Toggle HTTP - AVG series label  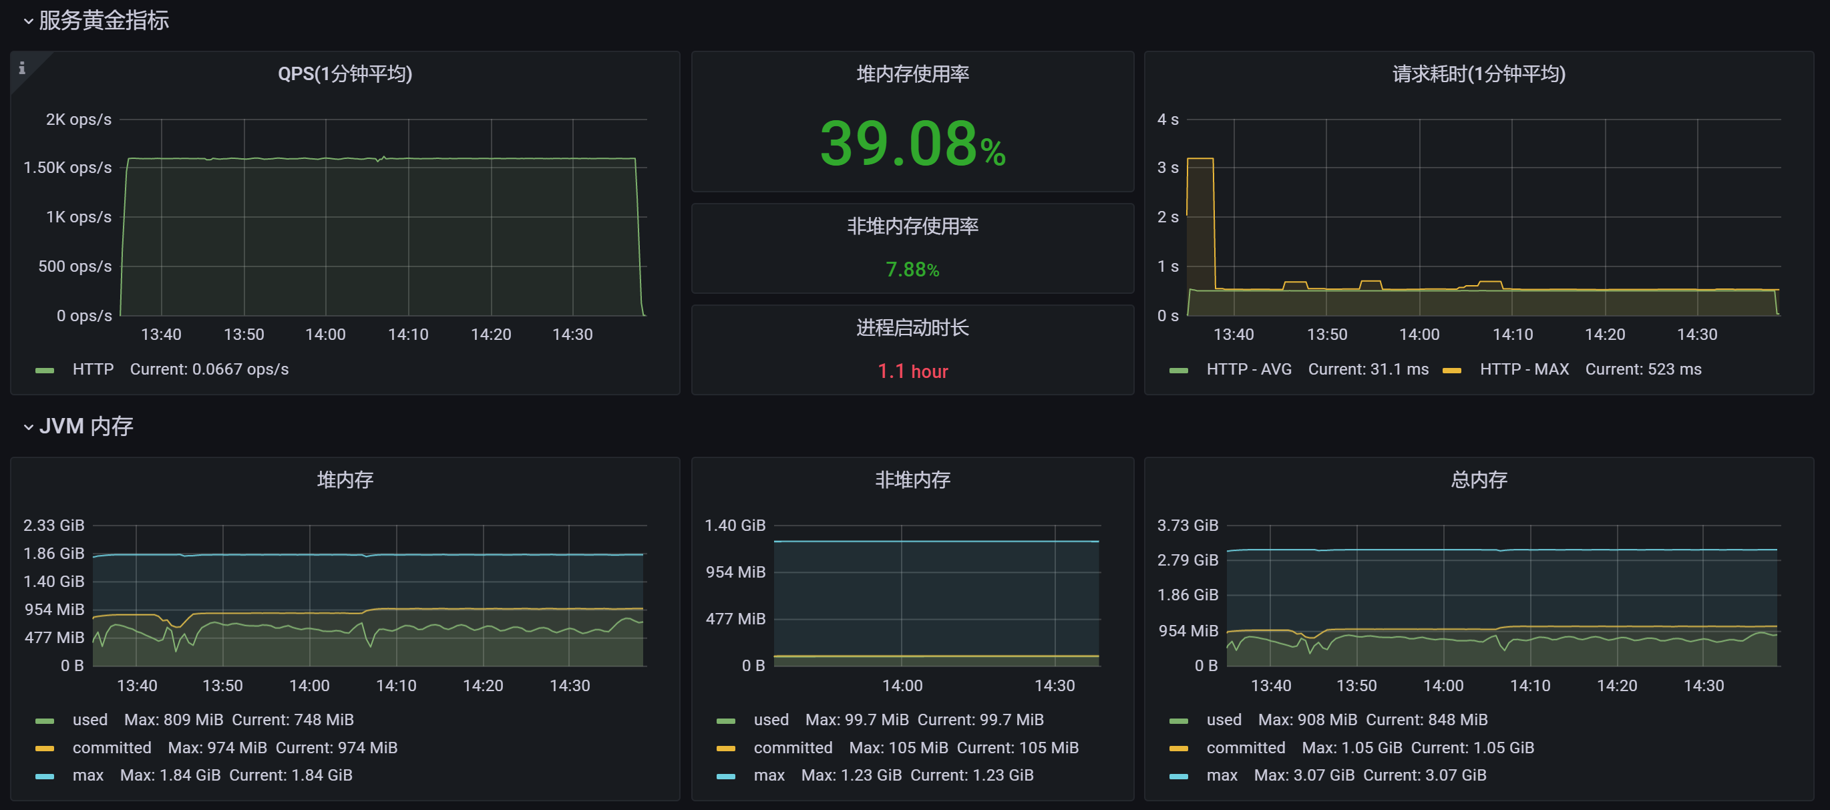point(1249,369)
